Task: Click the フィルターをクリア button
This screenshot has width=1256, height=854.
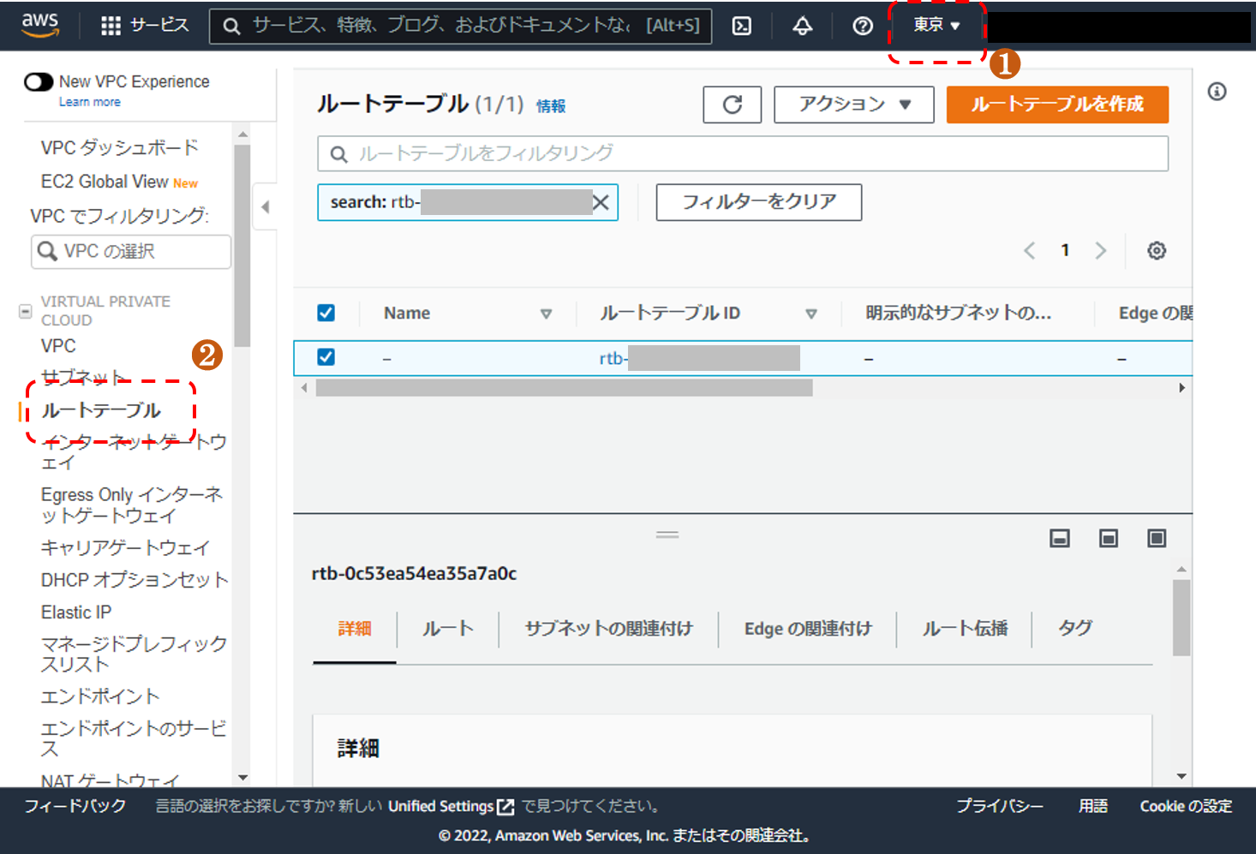Action: coord(758,202)
